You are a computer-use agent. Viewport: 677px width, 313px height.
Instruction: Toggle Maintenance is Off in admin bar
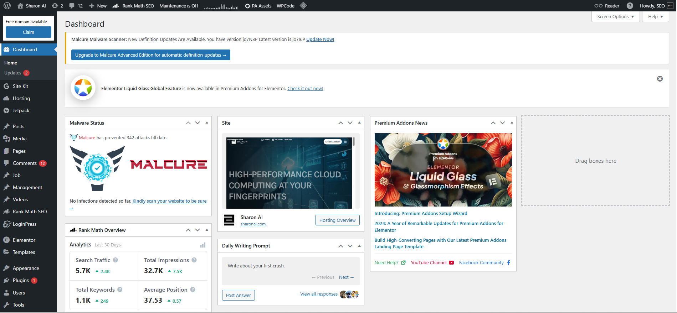179,6
